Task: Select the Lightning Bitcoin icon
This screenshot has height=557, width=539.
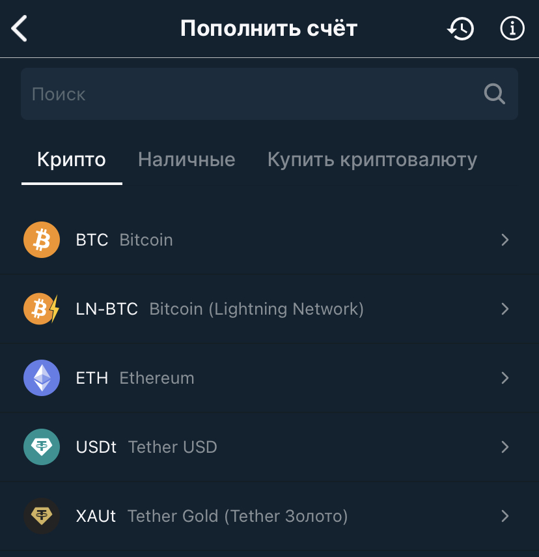Action: (42, 309)
